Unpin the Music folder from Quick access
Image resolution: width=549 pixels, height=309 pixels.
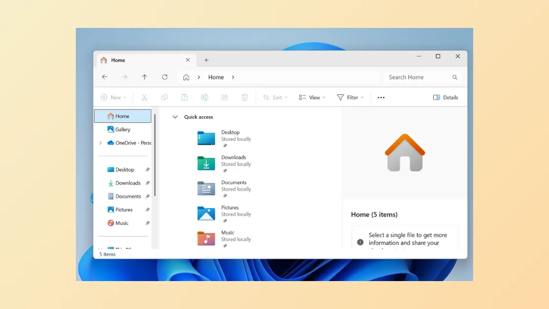147,223
